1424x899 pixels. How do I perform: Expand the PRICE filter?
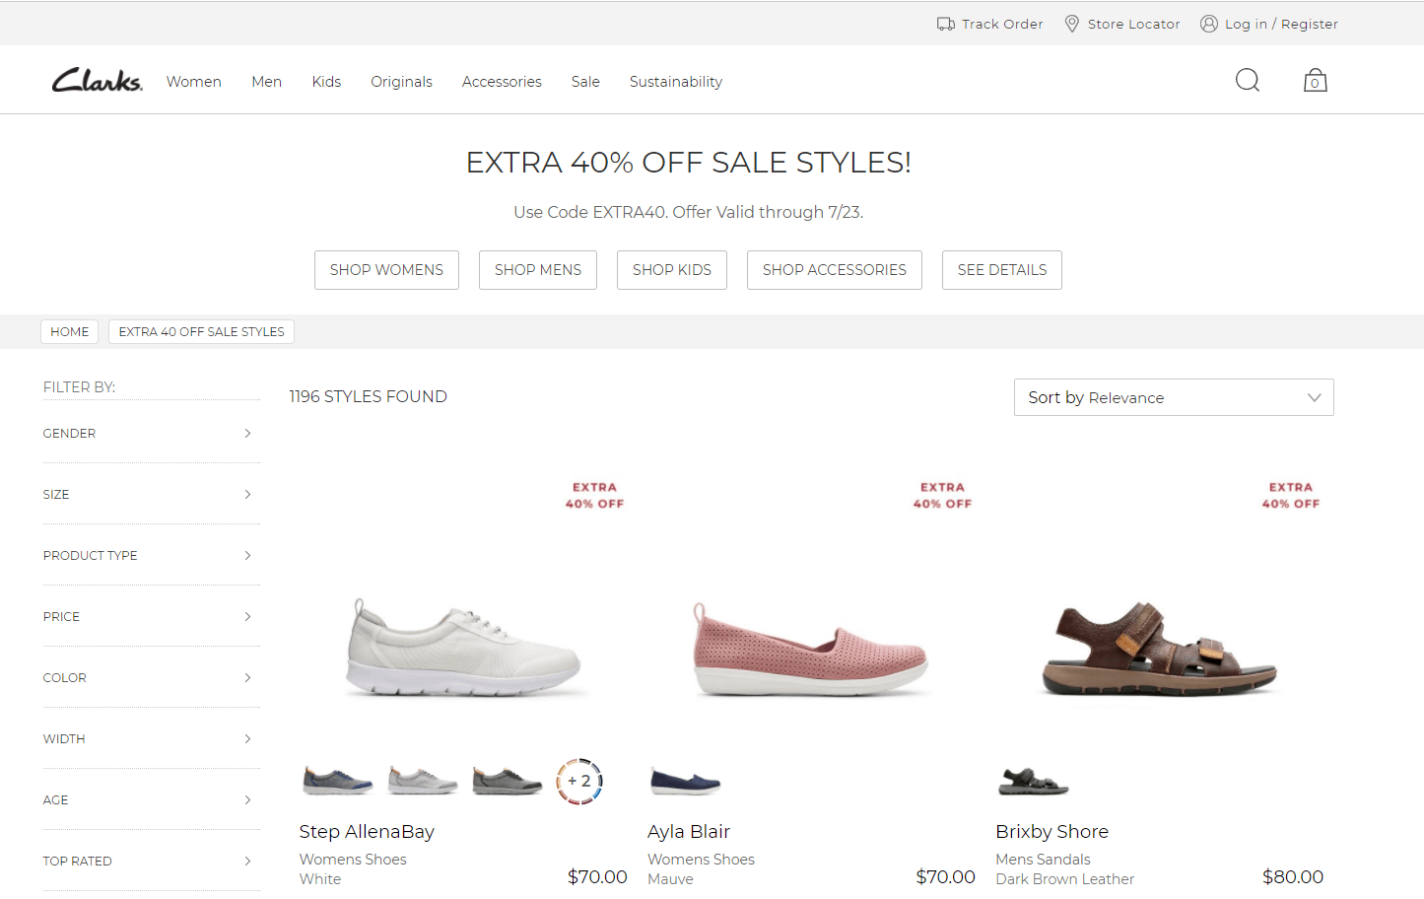pyautogui.click(x=152, y=617)
